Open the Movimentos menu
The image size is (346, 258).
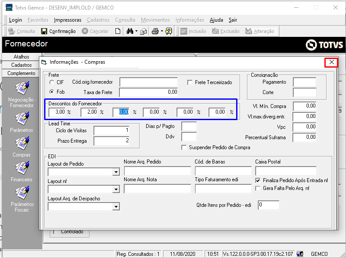coord(155,20)
